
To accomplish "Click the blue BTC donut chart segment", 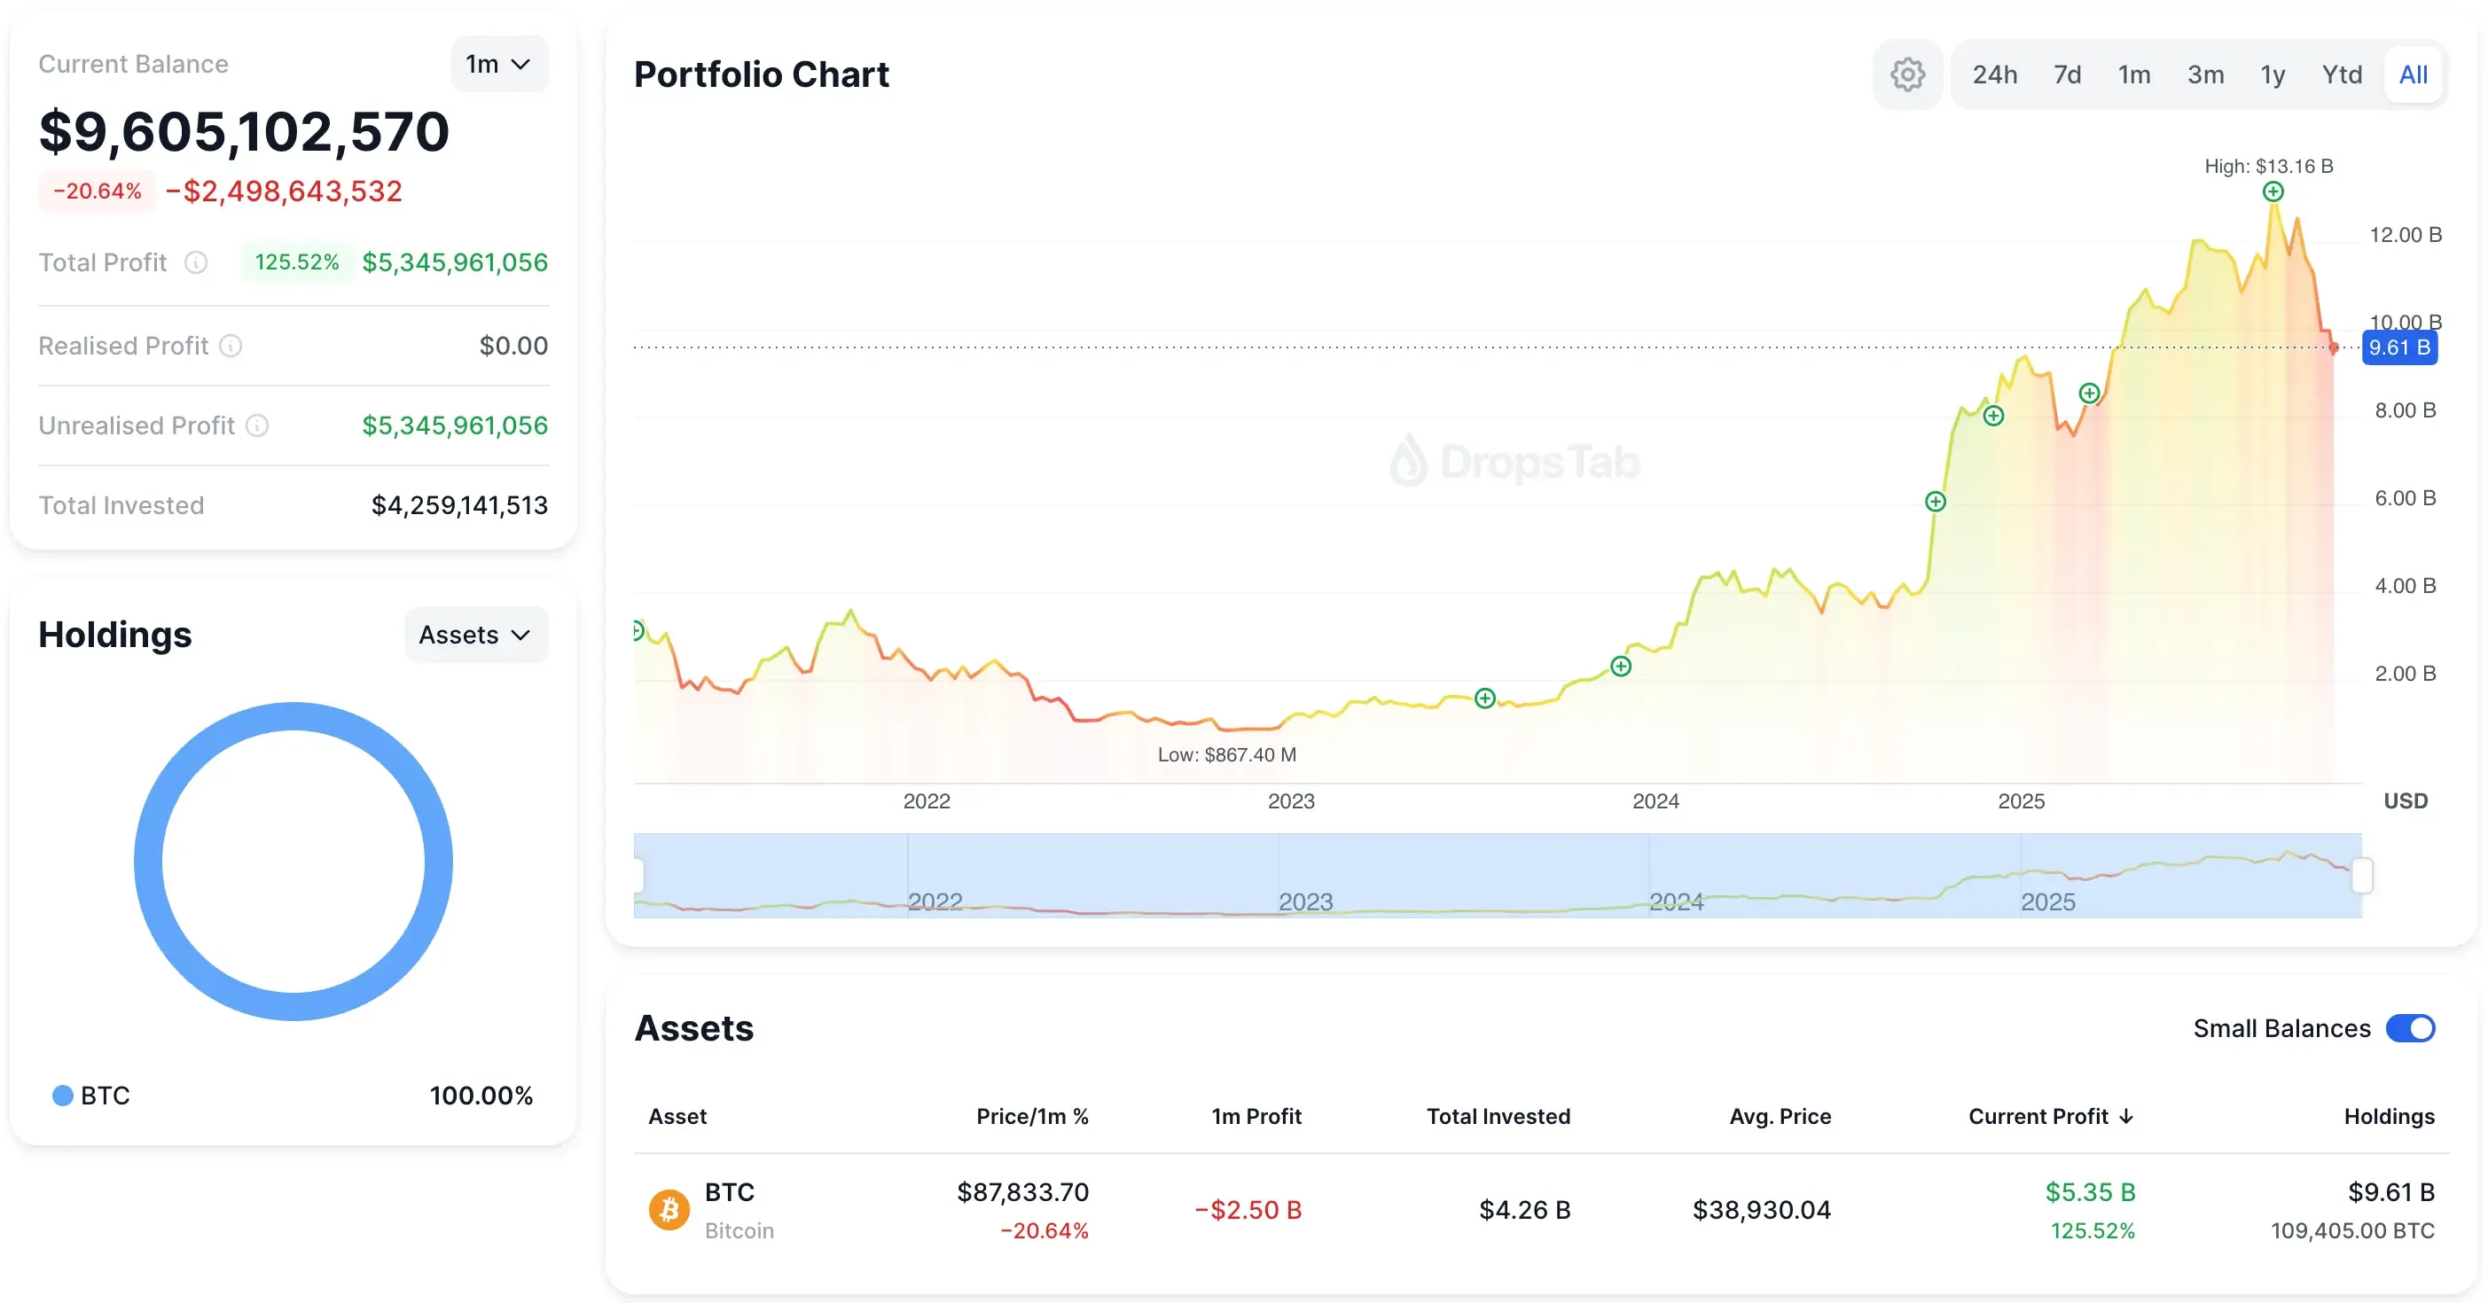I will (293, 718).
